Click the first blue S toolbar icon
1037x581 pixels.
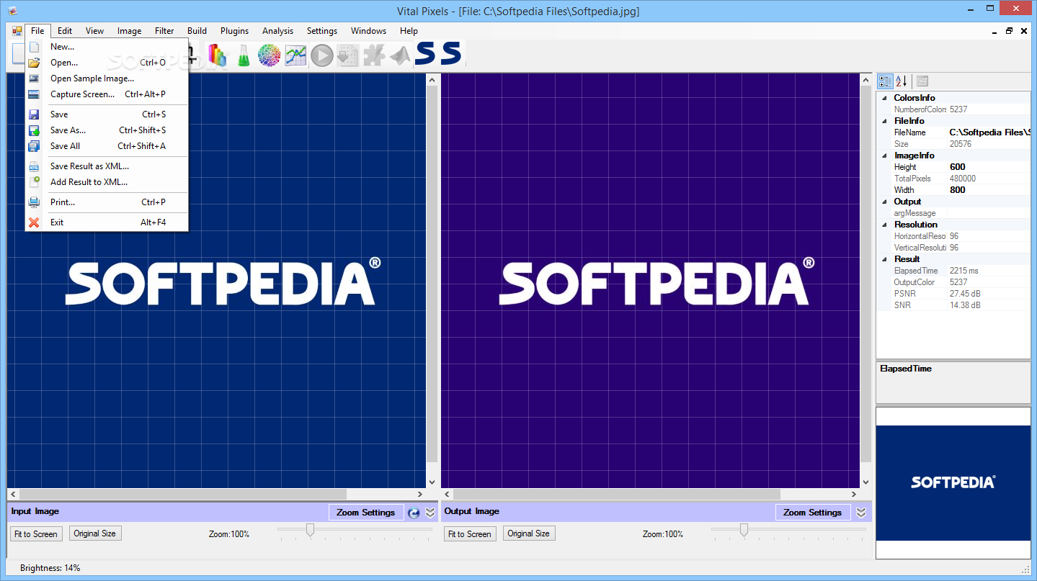(425, 54)
